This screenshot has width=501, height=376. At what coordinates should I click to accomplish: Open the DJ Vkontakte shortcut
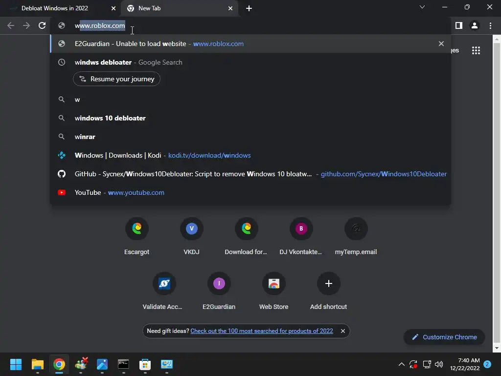(x=301, y=236)
